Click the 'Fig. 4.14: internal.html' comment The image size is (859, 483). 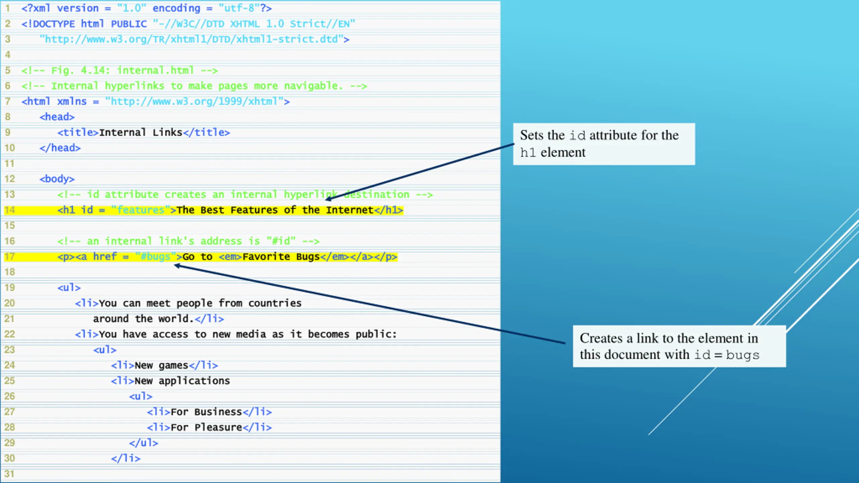click(120, 70)
